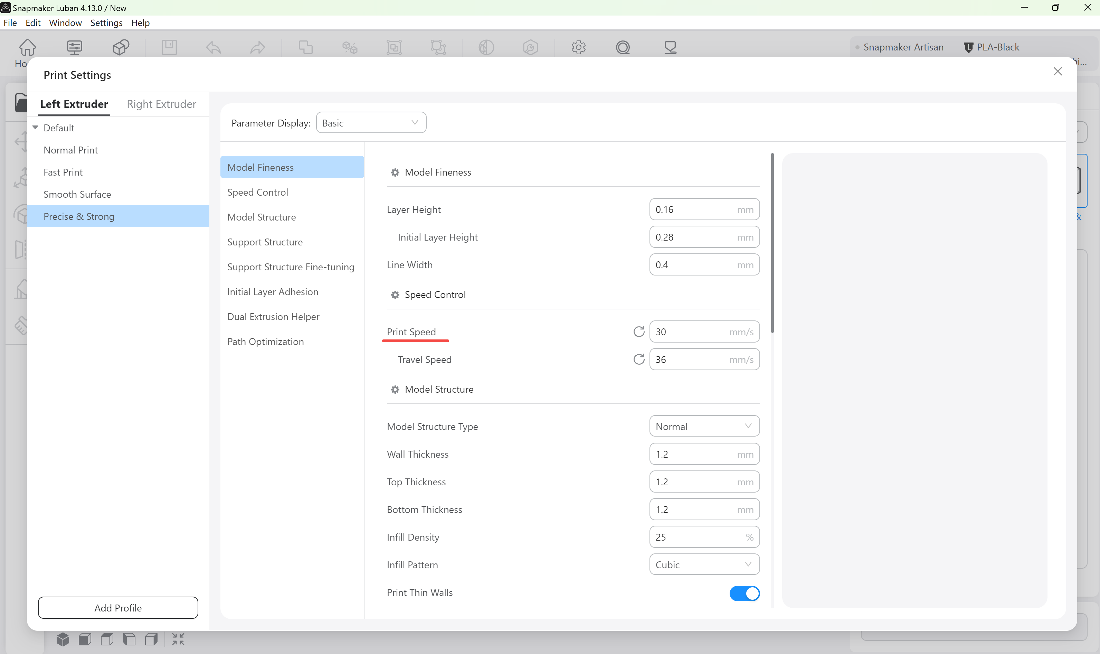This screenshot has width=1100, height=654.
Task: Open the Window menu
Action: [x=65, y=22]
